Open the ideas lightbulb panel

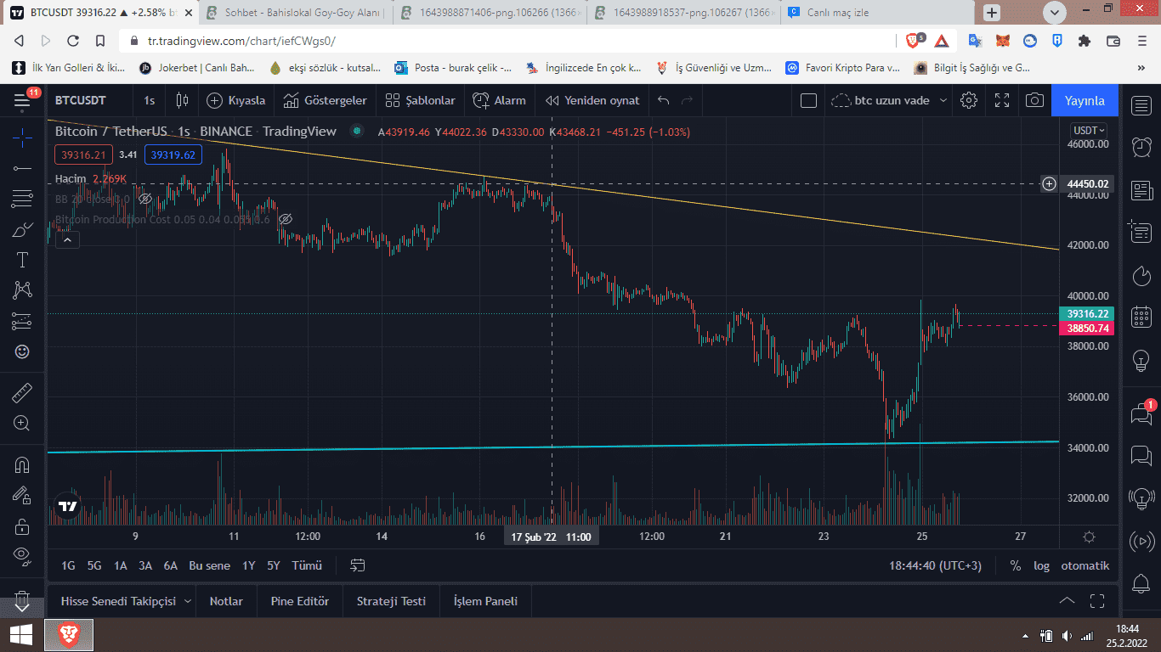click(x=1141, y=361)
